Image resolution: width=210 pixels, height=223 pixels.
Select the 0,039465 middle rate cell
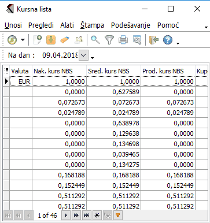113,154
